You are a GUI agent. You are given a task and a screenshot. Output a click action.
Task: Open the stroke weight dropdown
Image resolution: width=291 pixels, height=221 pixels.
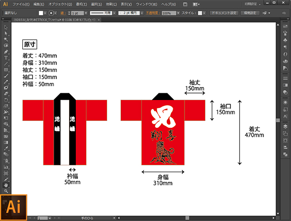[x=86, y=13]
